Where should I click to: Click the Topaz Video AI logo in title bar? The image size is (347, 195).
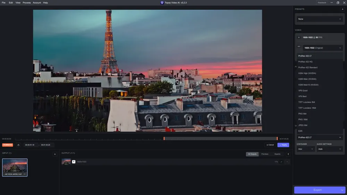coord(162,3)
